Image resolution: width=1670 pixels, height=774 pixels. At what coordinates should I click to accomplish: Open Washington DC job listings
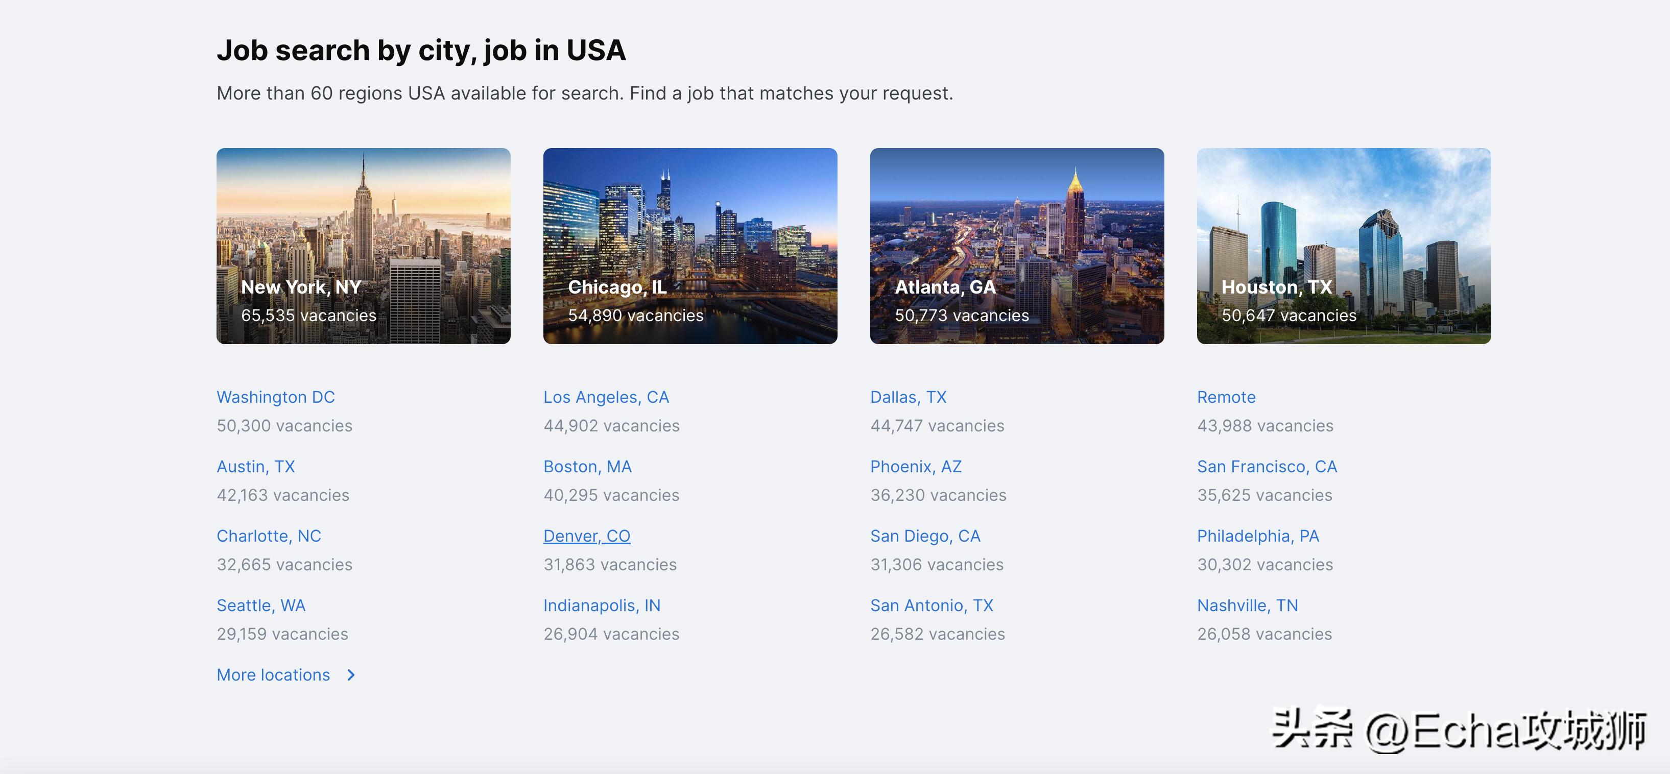tap(275, 397)
